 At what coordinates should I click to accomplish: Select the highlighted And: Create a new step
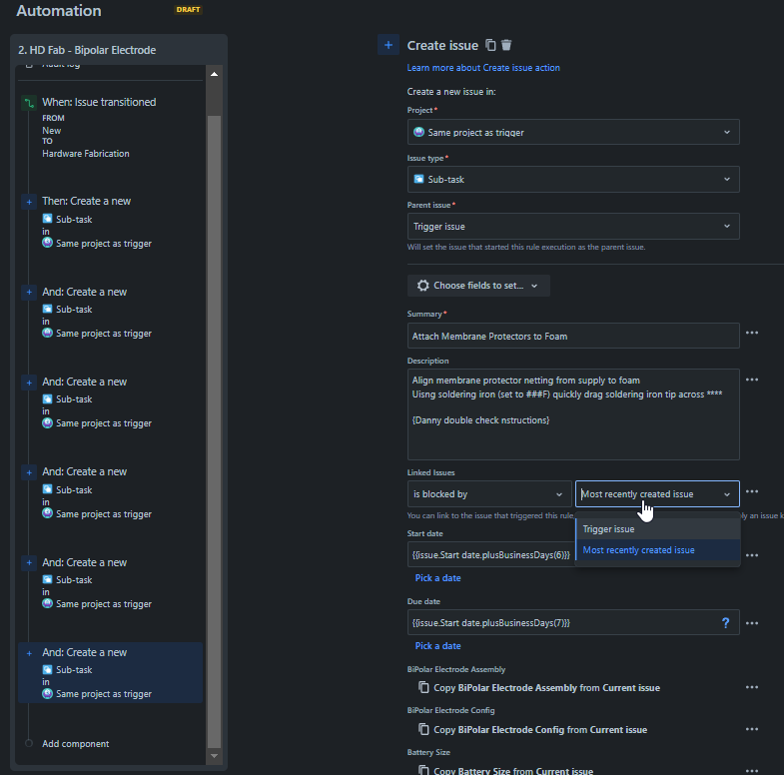pyautogui.click(x=111, y=672)
